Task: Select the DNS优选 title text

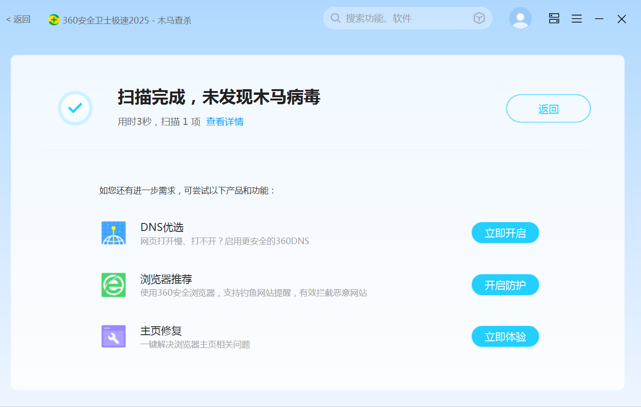Action: coord(162,227)
